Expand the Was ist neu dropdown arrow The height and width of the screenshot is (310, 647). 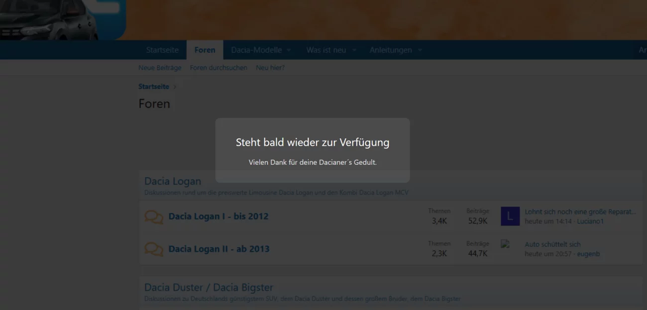click(354, 50)
